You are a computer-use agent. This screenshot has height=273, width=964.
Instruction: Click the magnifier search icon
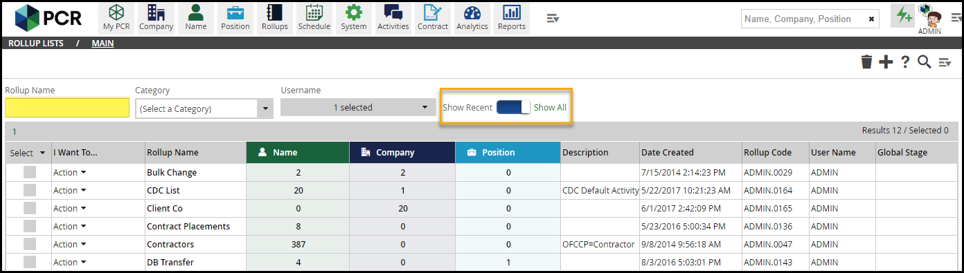pos(924,62)
